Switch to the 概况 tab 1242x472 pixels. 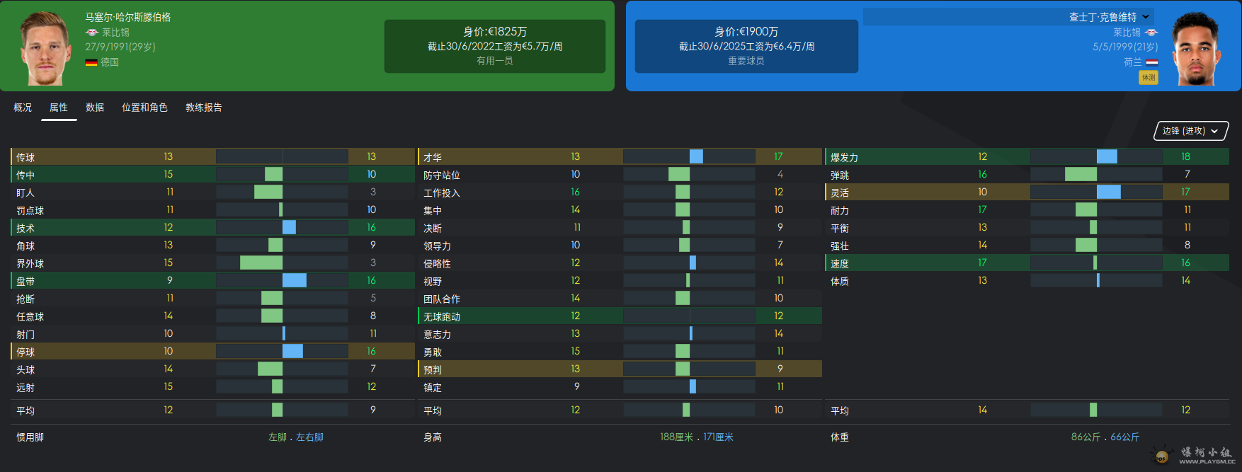(23, 108)
